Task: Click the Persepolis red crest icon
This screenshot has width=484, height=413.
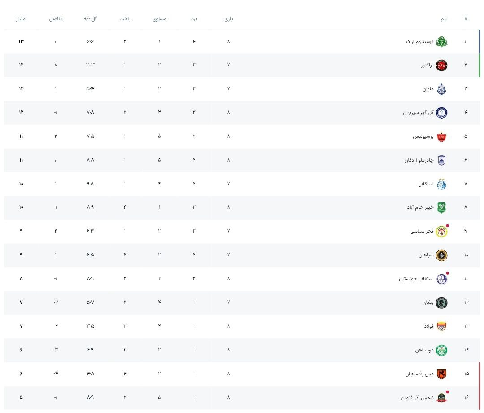Action: tap(442, 136)
